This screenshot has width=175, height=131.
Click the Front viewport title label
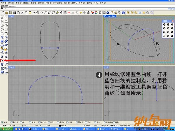pyautogui.click(x=12, y=67)
